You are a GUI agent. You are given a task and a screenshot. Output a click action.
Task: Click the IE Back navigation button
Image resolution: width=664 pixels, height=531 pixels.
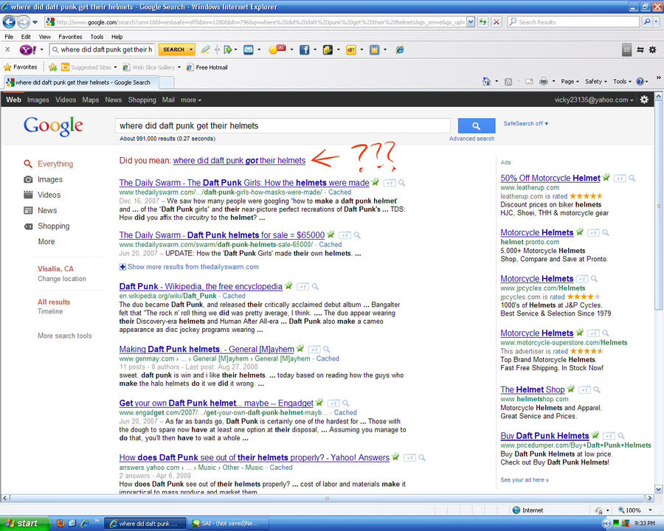(x=9, y=21)
